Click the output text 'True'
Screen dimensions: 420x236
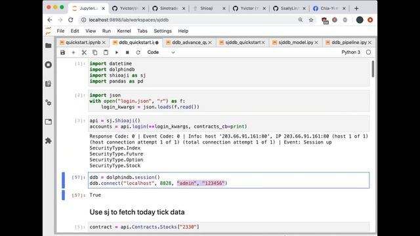click(95, 195)
